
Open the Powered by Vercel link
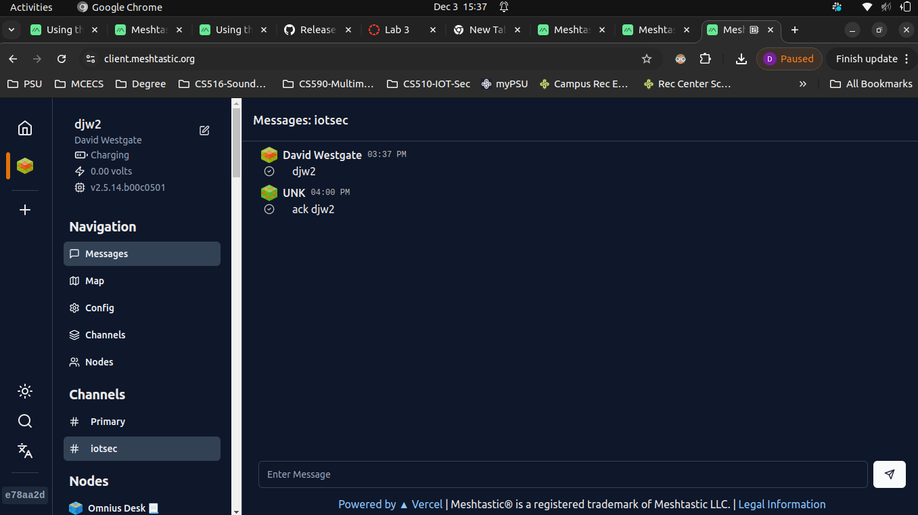pos(390,504)
